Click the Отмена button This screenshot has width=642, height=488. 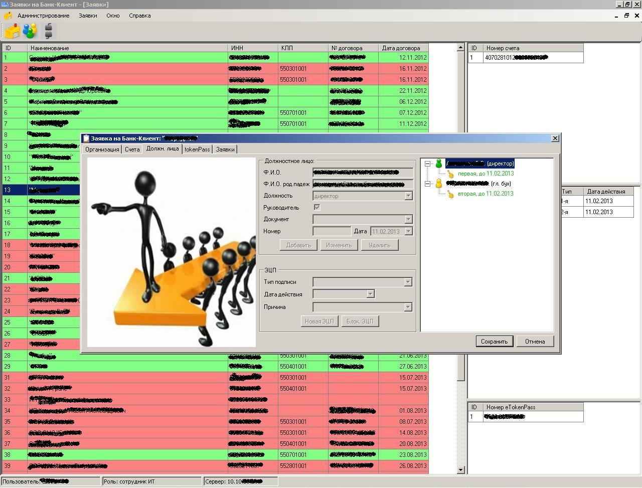(535, 342)
